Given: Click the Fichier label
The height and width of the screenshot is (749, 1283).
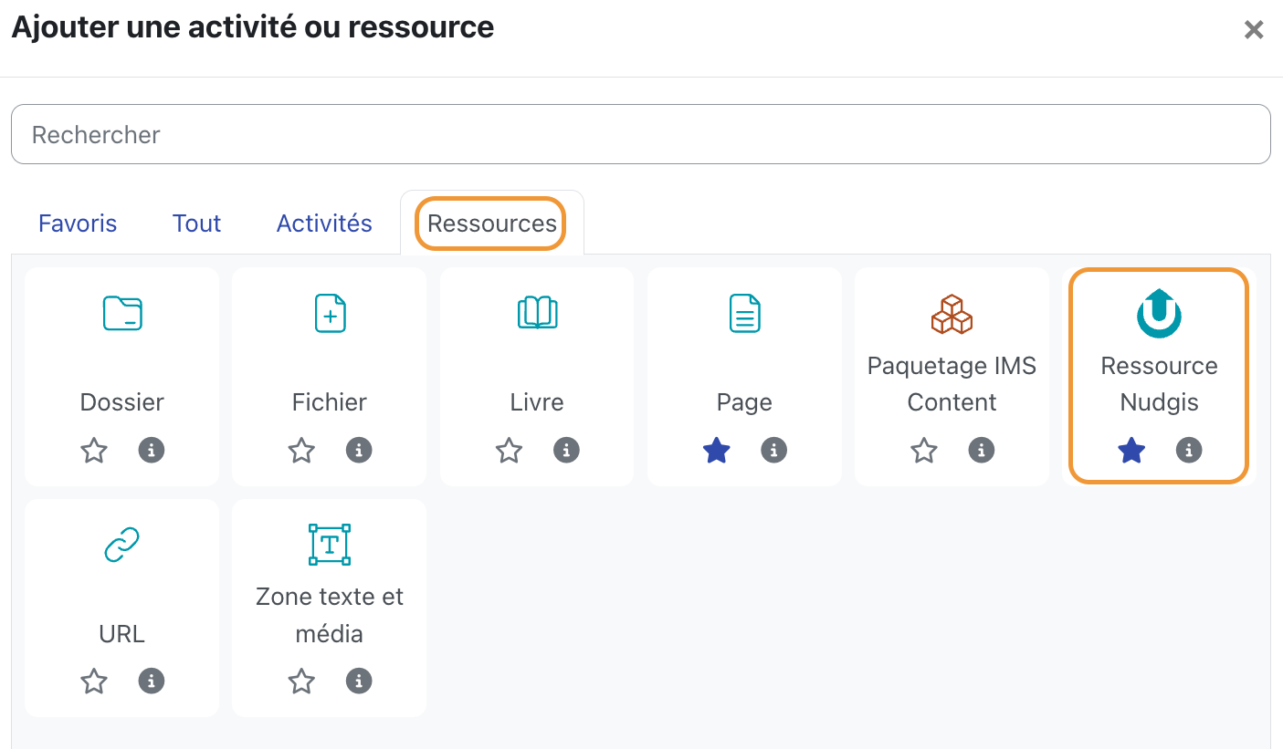Looking at the screenshot, I should [x=330, y=402].
